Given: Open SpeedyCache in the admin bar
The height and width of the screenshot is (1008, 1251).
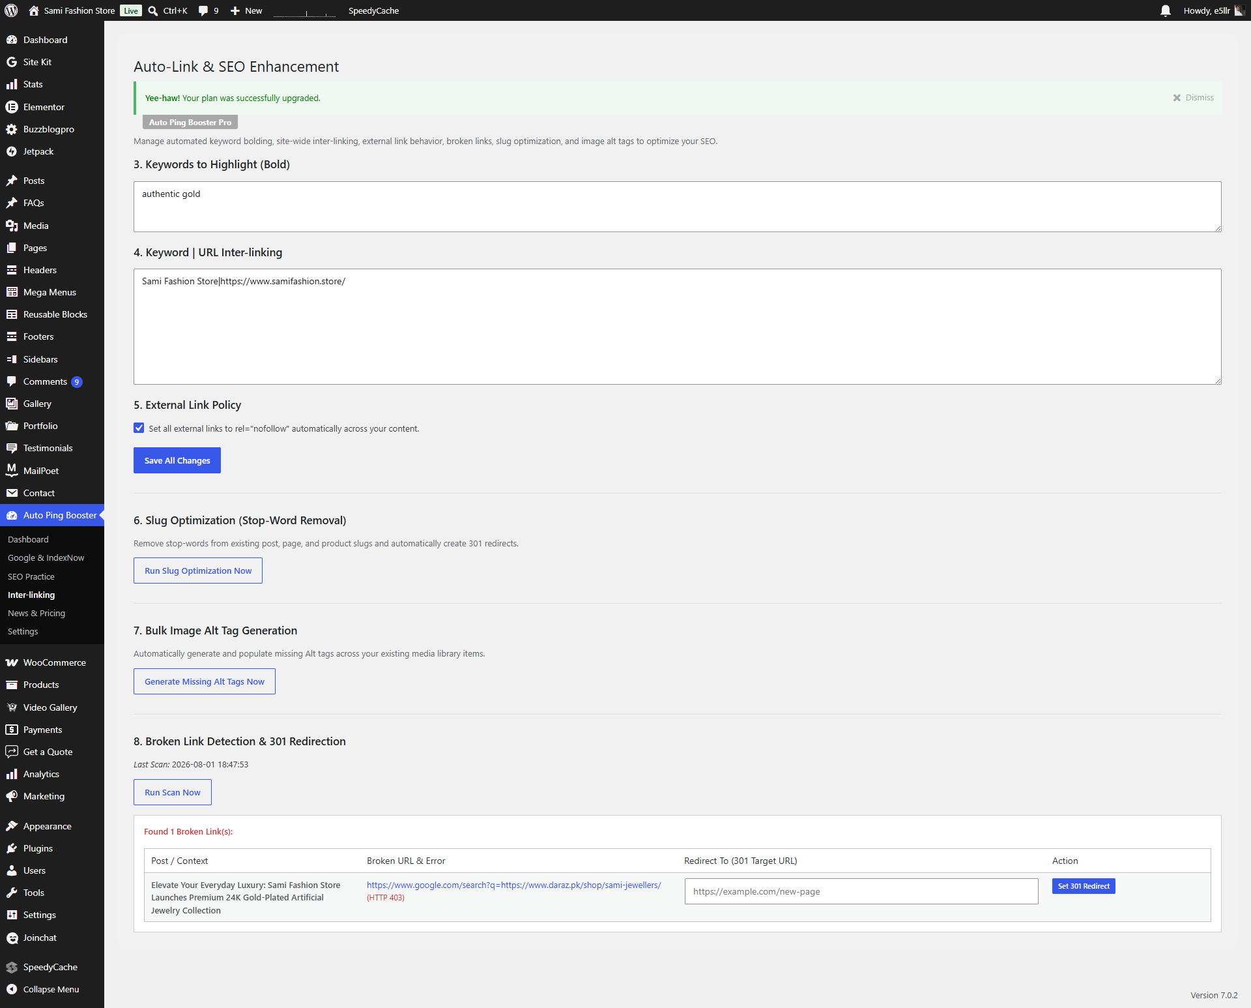Looking at the screenshot, I should (373, 10).
